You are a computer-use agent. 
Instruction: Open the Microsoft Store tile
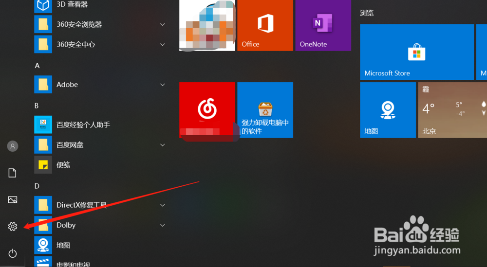click(417, 52)
